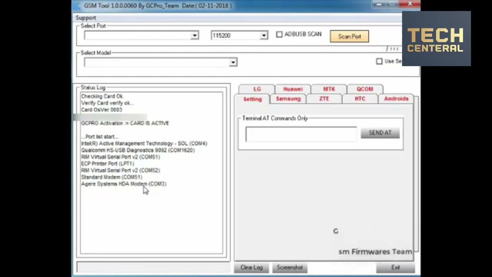This screenshot has height=277, width=492.
Task: Expand the Select Port dropdown
Action: [194, 35]
